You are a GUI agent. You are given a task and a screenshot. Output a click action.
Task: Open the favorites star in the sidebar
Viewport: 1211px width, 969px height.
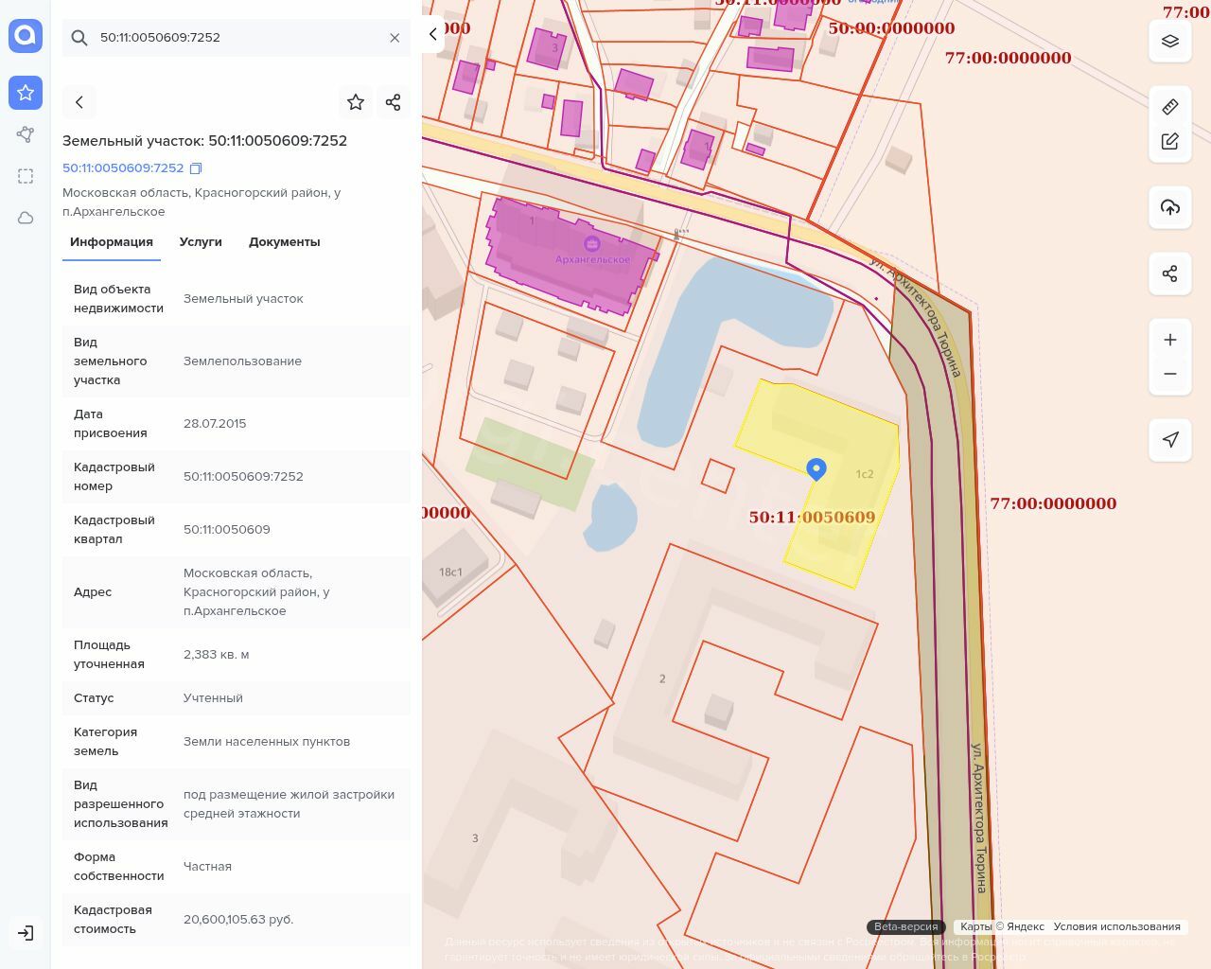pos(26,93)
